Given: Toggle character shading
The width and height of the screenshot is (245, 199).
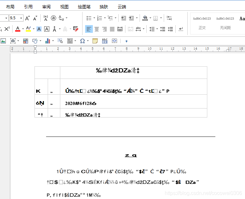Looking at the screenshot, I should [39, 29].
